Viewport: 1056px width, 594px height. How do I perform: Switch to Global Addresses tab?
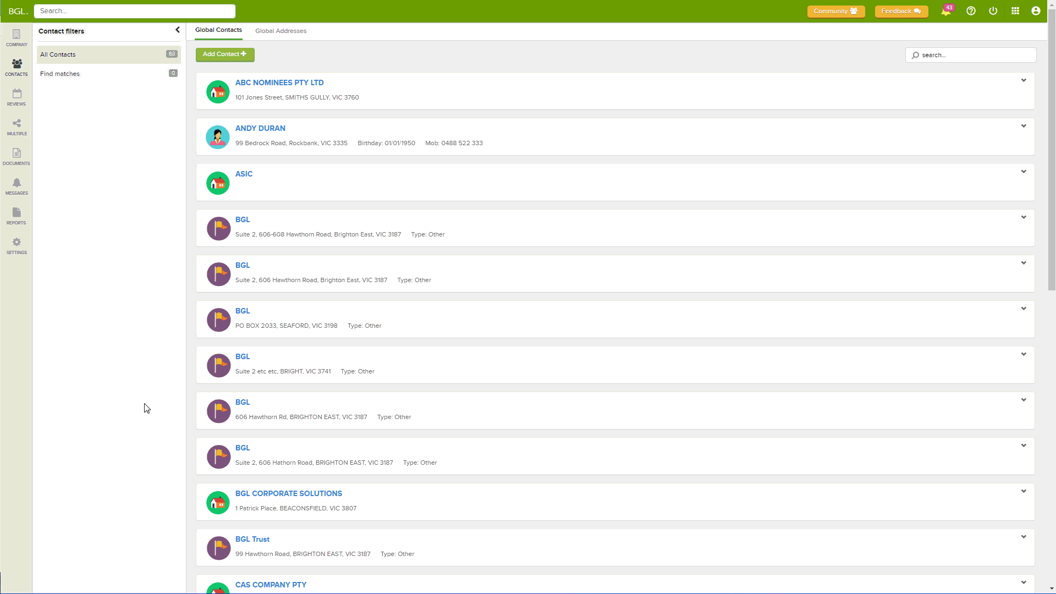(280, 31)
